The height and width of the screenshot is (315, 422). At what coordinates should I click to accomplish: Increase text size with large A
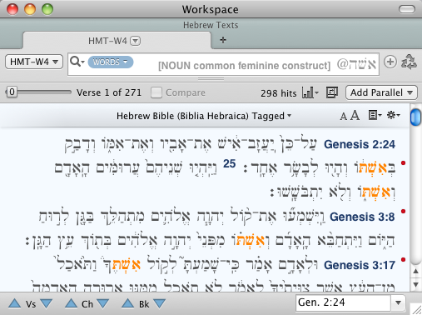click(x=355, y=115)
